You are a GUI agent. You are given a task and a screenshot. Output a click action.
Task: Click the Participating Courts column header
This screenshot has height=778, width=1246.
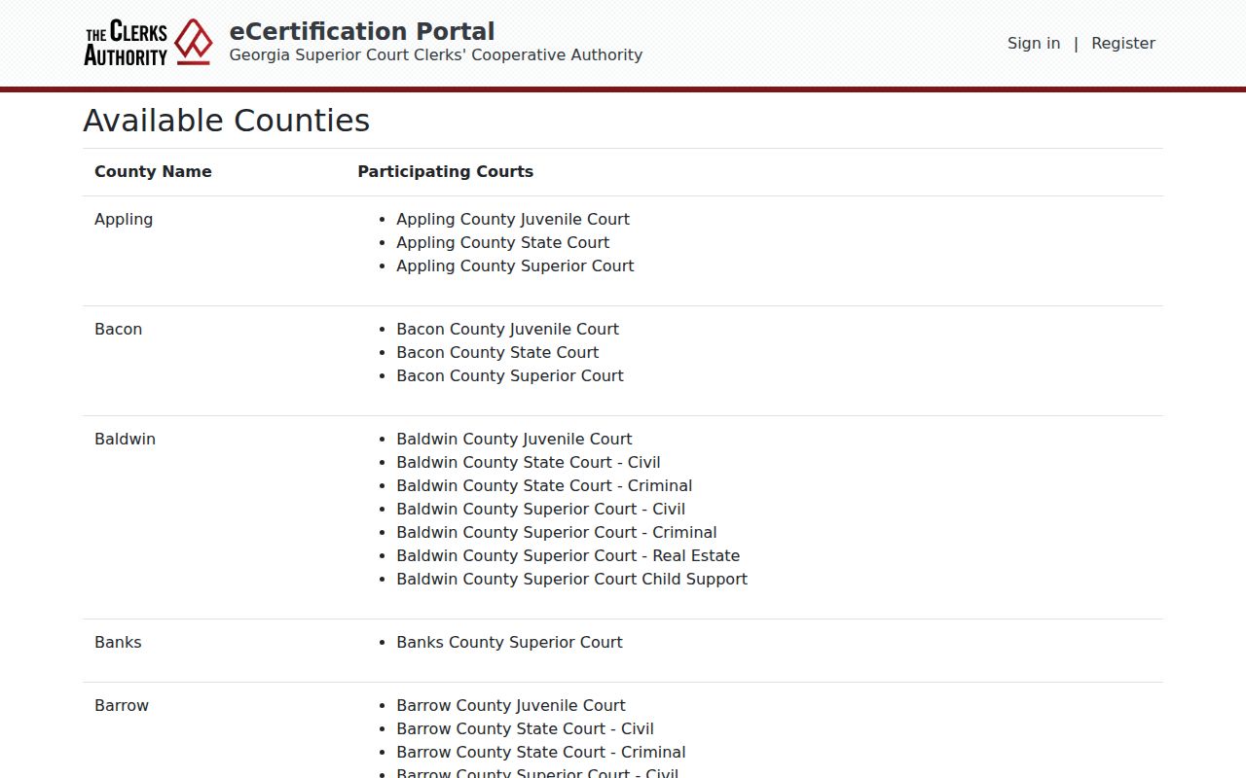tap(446, 171)
